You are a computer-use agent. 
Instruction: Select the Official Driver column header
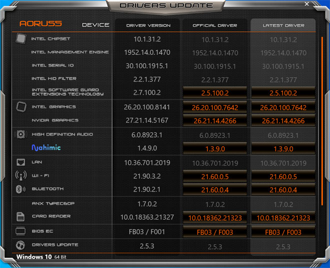click(214, 25)
